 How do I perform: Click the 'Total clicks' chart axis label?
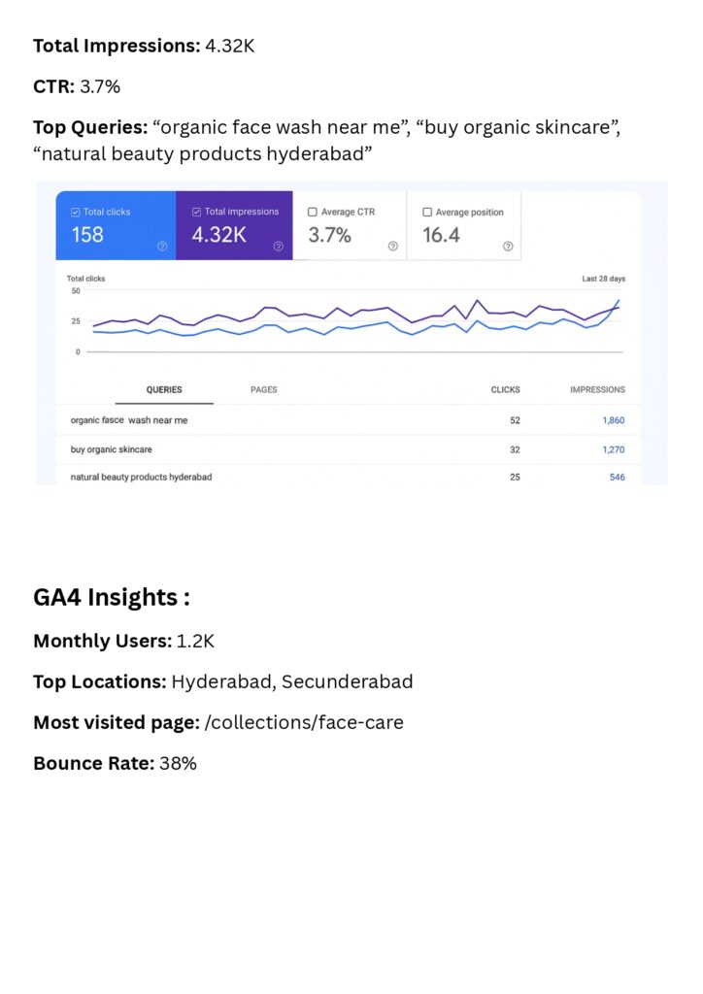[86, 279]
